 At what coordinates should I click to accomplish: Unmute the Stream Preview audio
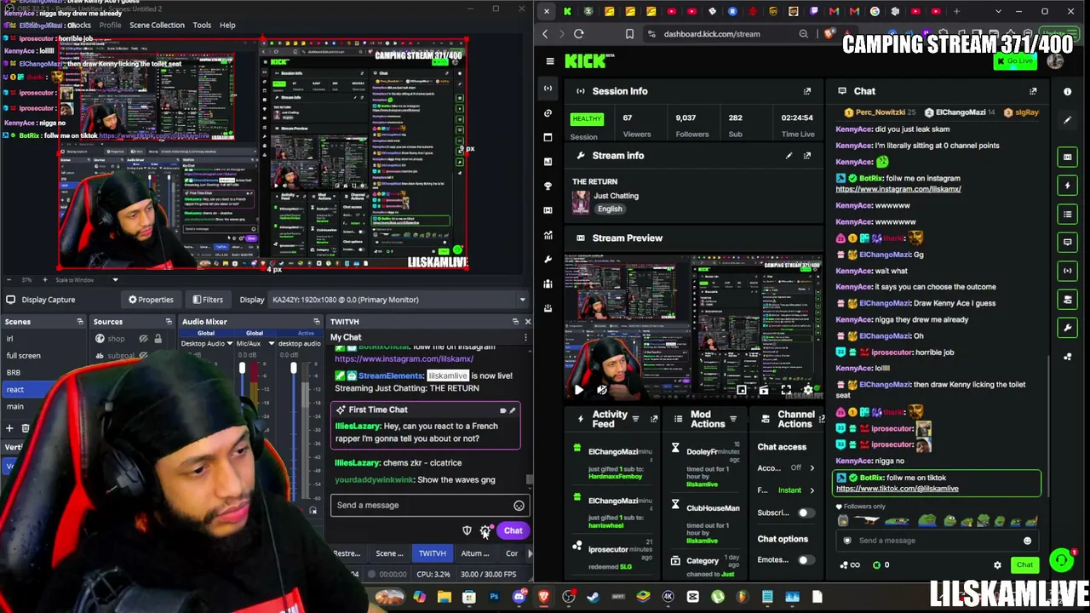(602, 390)
